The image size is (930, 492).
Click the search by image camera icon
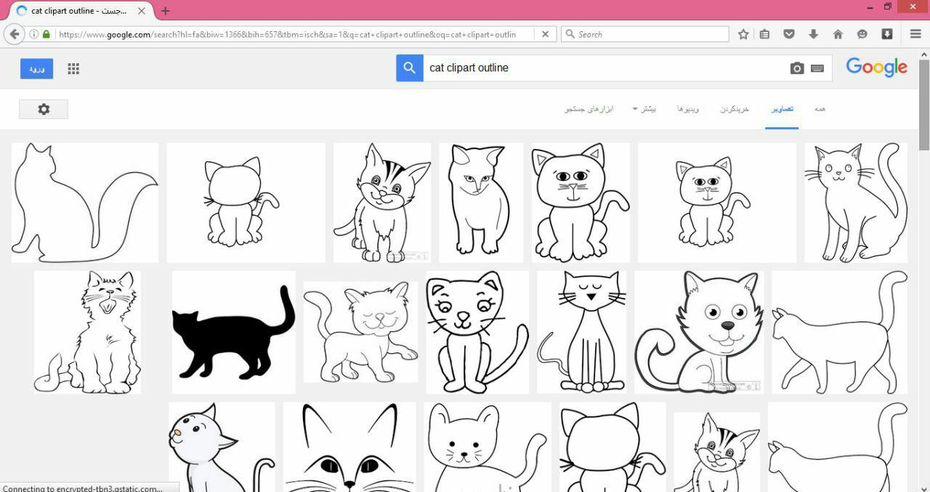click(x=797, y=68)
